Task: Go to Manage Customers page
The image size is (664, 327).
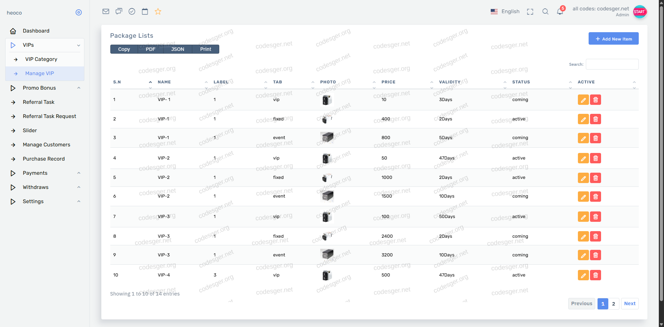Action: click(x=46, y=145)
